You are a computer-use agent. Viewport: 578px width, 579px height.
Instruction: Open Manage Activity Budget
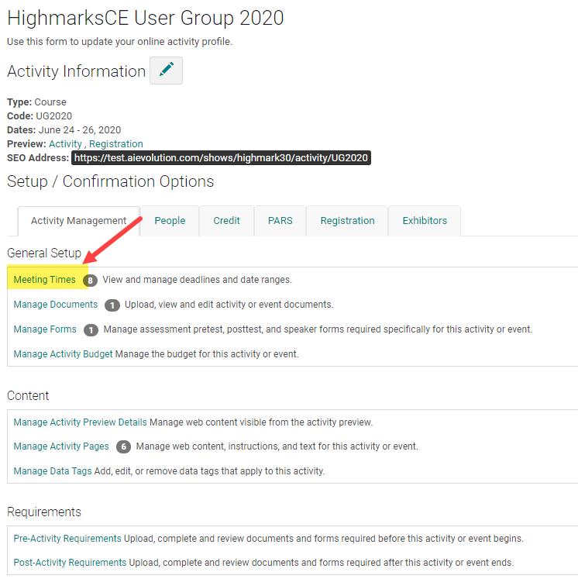[x=63, y=354]
